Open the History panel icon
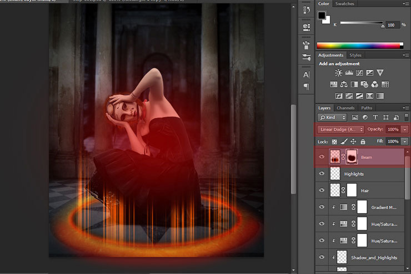 pos(306,9)
